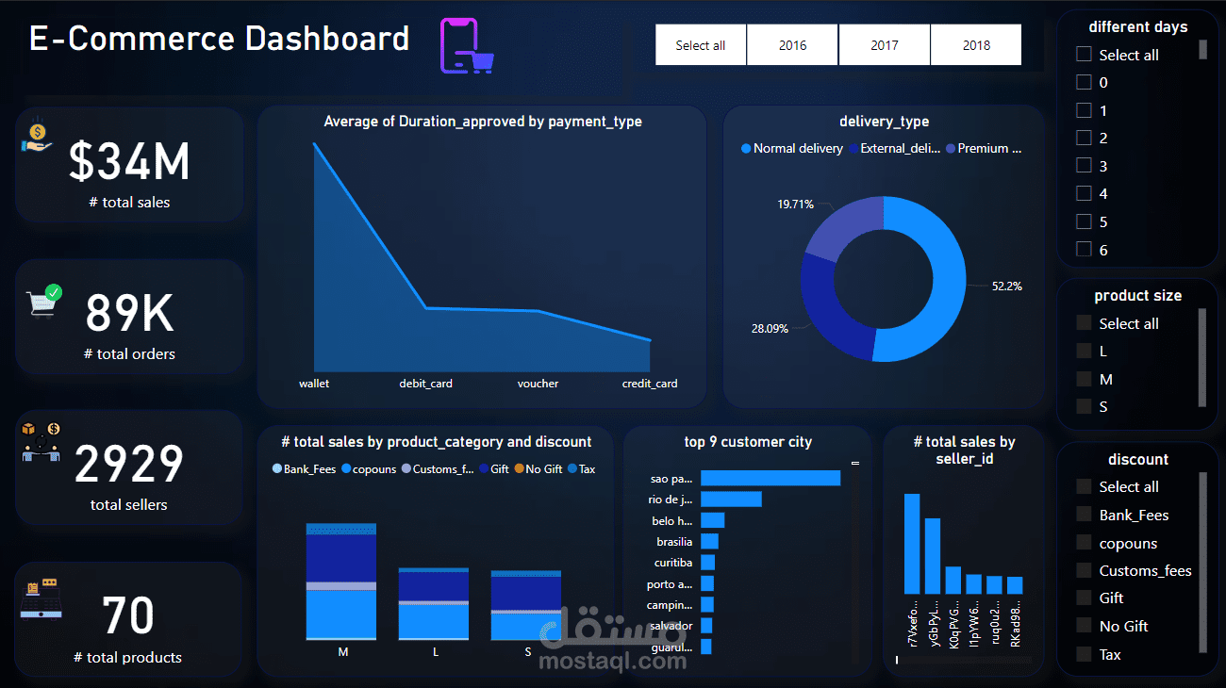Switch to the 2016 year tab
Image resolution: width=1226 pixels, height=688 pixels.
point(792,44)
